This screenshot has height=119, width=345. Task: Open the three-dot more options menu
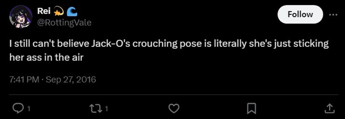333,14
